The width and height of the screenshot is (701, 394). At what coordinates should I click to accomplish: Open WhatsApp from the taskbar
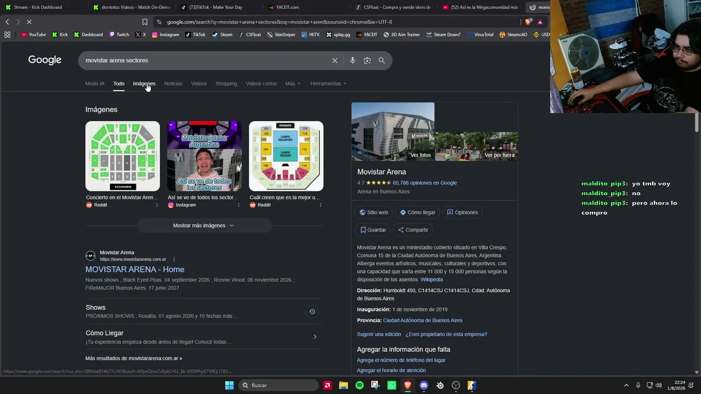(x=392, y=385)
